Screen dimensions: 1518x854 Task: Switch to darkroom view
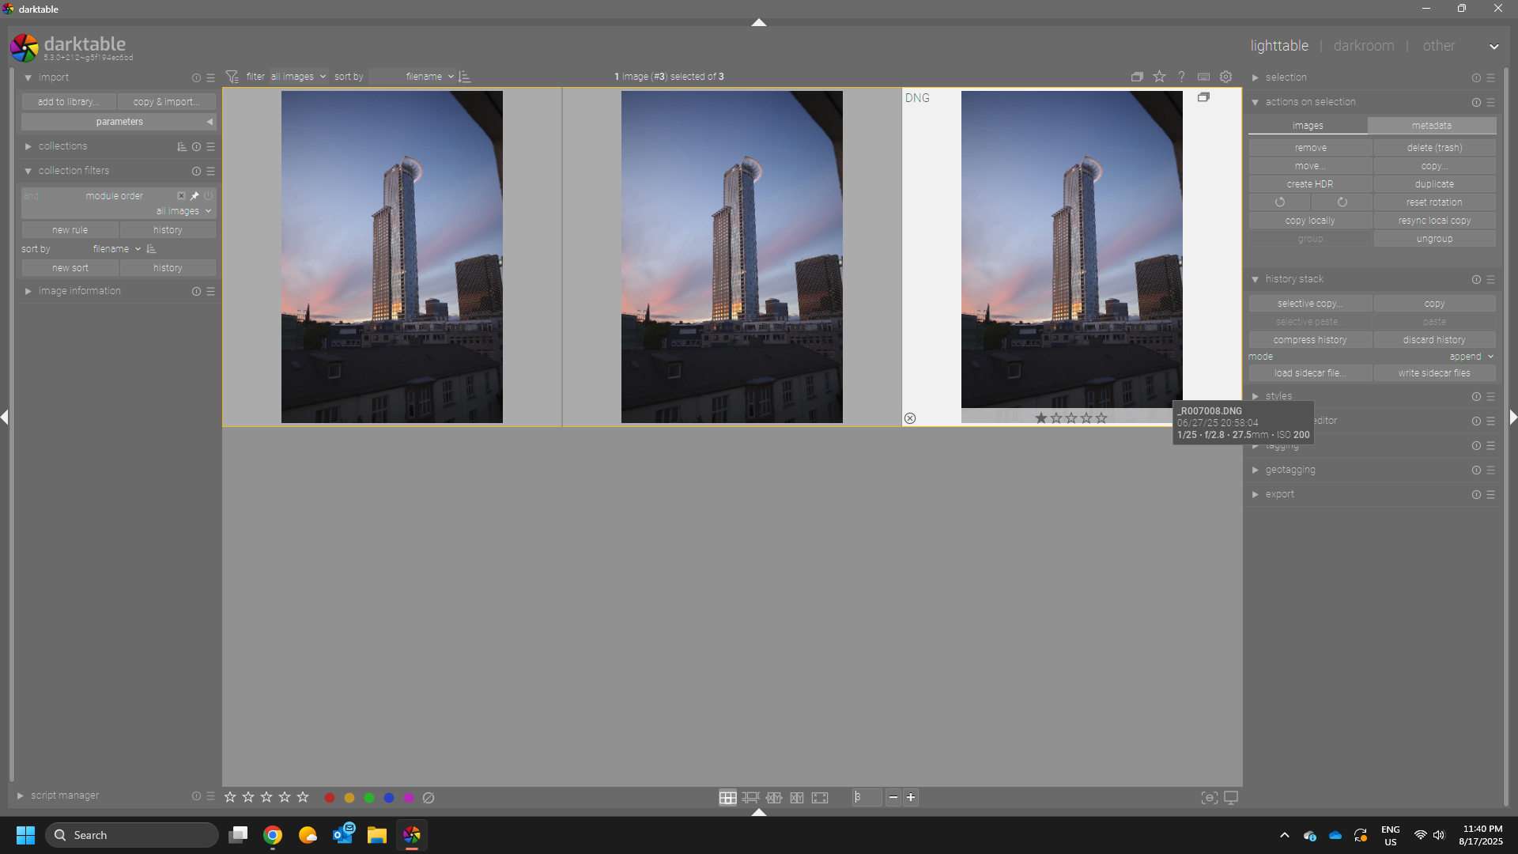[1363, 46]
